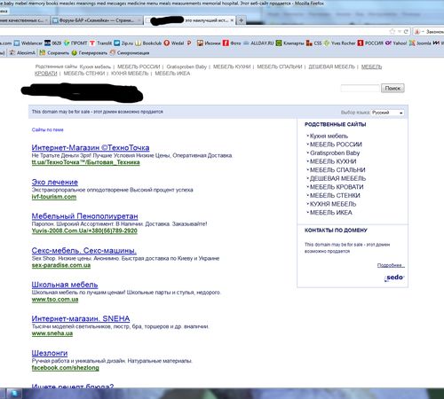Click the Поиск search button

click(x=392, y=88)
